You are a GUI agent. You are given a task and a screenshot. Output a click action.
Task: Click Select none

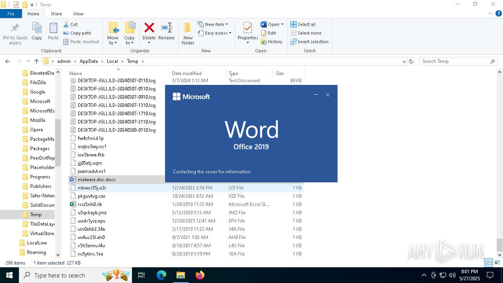click(306, 33)
